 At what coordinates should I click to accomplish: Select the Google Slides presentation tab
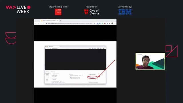(49, 21)
